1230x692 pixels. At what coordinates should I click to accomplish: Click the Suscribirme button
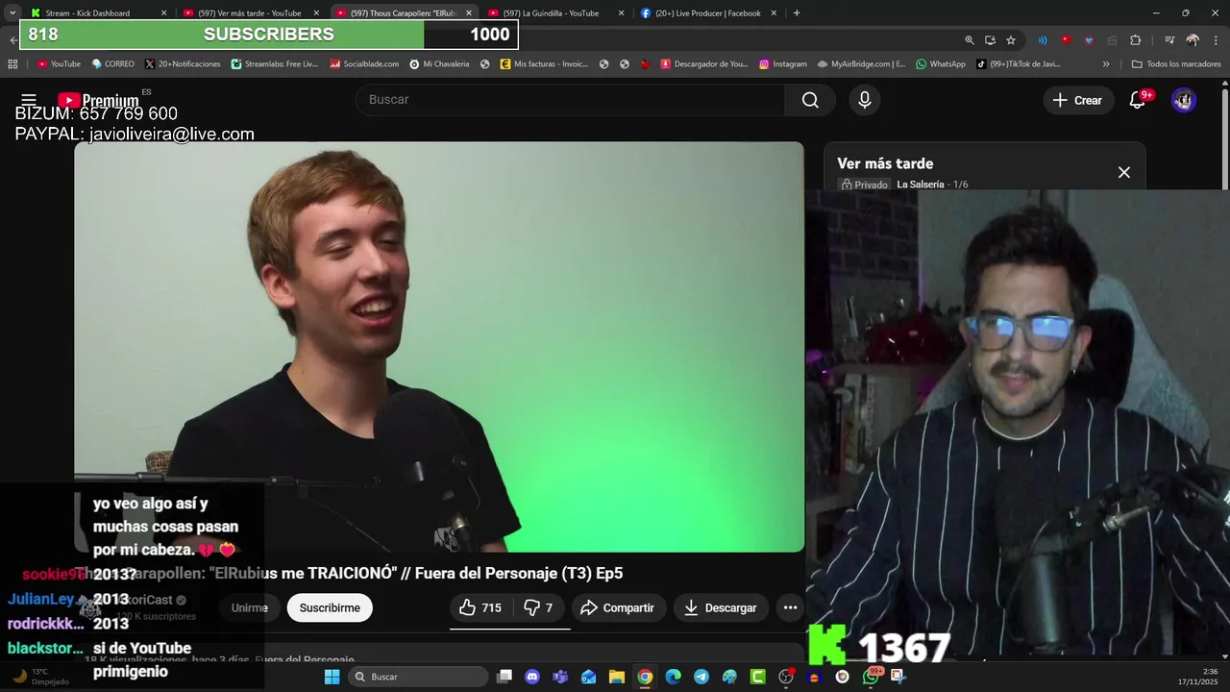click(330, 607)
